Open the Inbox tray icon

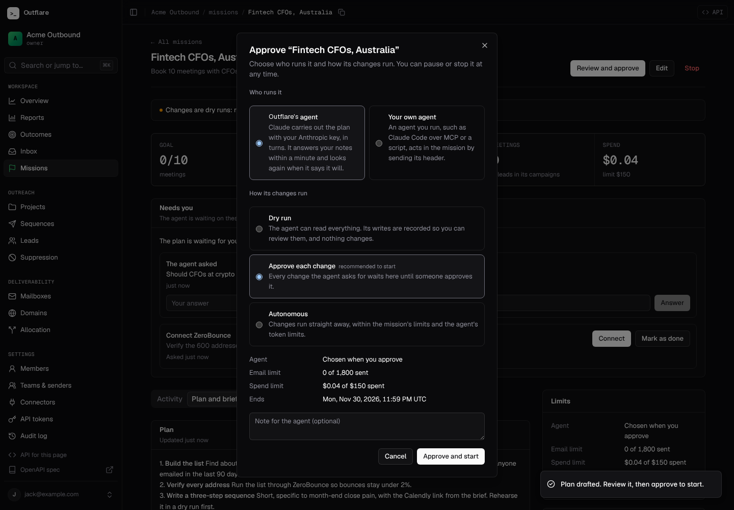(12, 151)
